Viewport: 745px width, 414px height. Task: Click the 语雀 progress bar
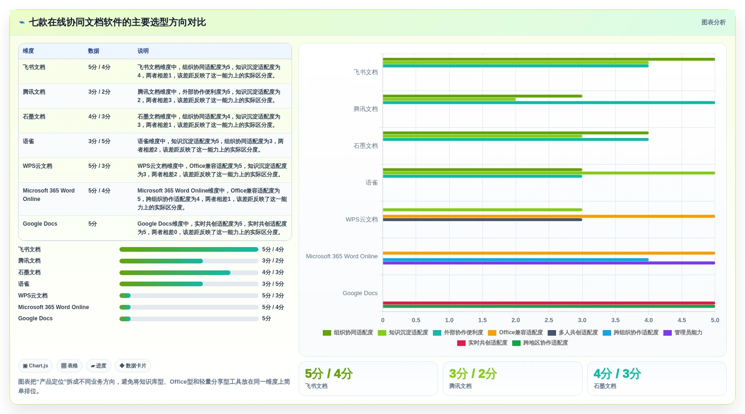click(189, 284)
